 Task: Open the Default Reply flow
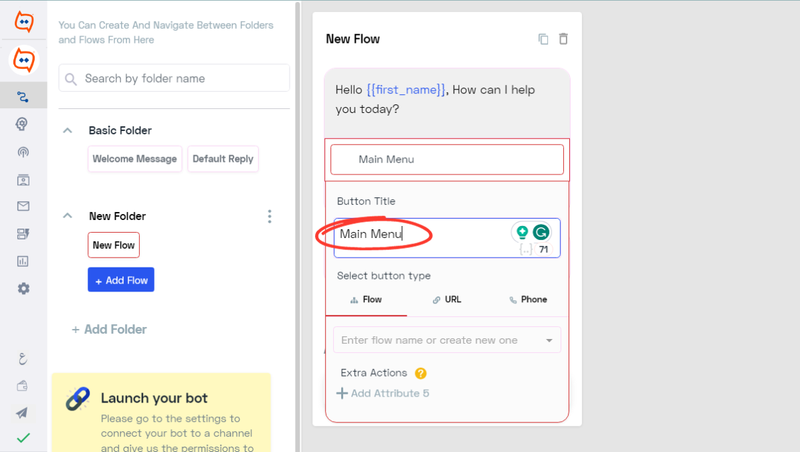tap(223, 158)
